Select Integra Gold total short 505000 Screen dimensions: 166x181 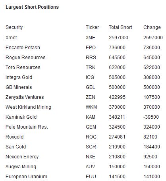click(117, 77)
